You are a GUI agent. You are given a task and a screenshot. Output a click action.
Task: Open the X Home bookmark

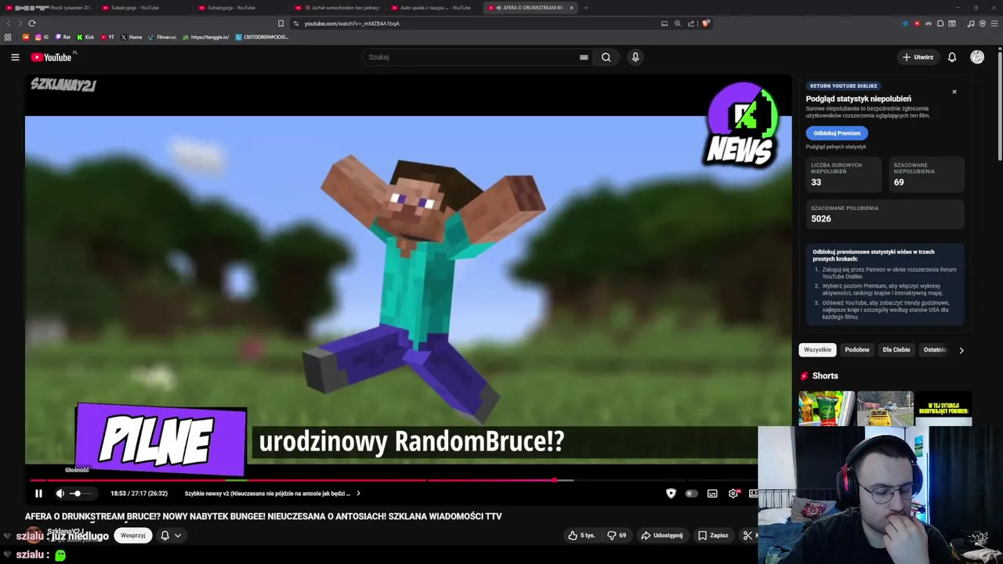click(x=132, y=37)
